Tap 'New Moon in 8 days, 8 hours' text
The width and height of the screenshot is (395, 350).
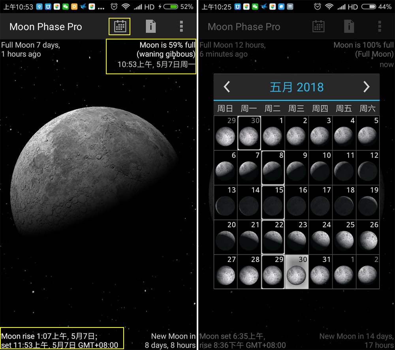pyautogui.click(x=170, y=341)
